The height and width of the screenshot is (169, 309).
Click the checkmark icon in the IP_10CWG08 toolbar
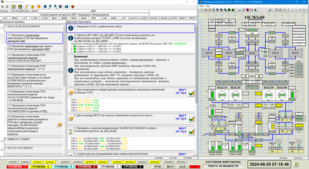tap(270, 10)
